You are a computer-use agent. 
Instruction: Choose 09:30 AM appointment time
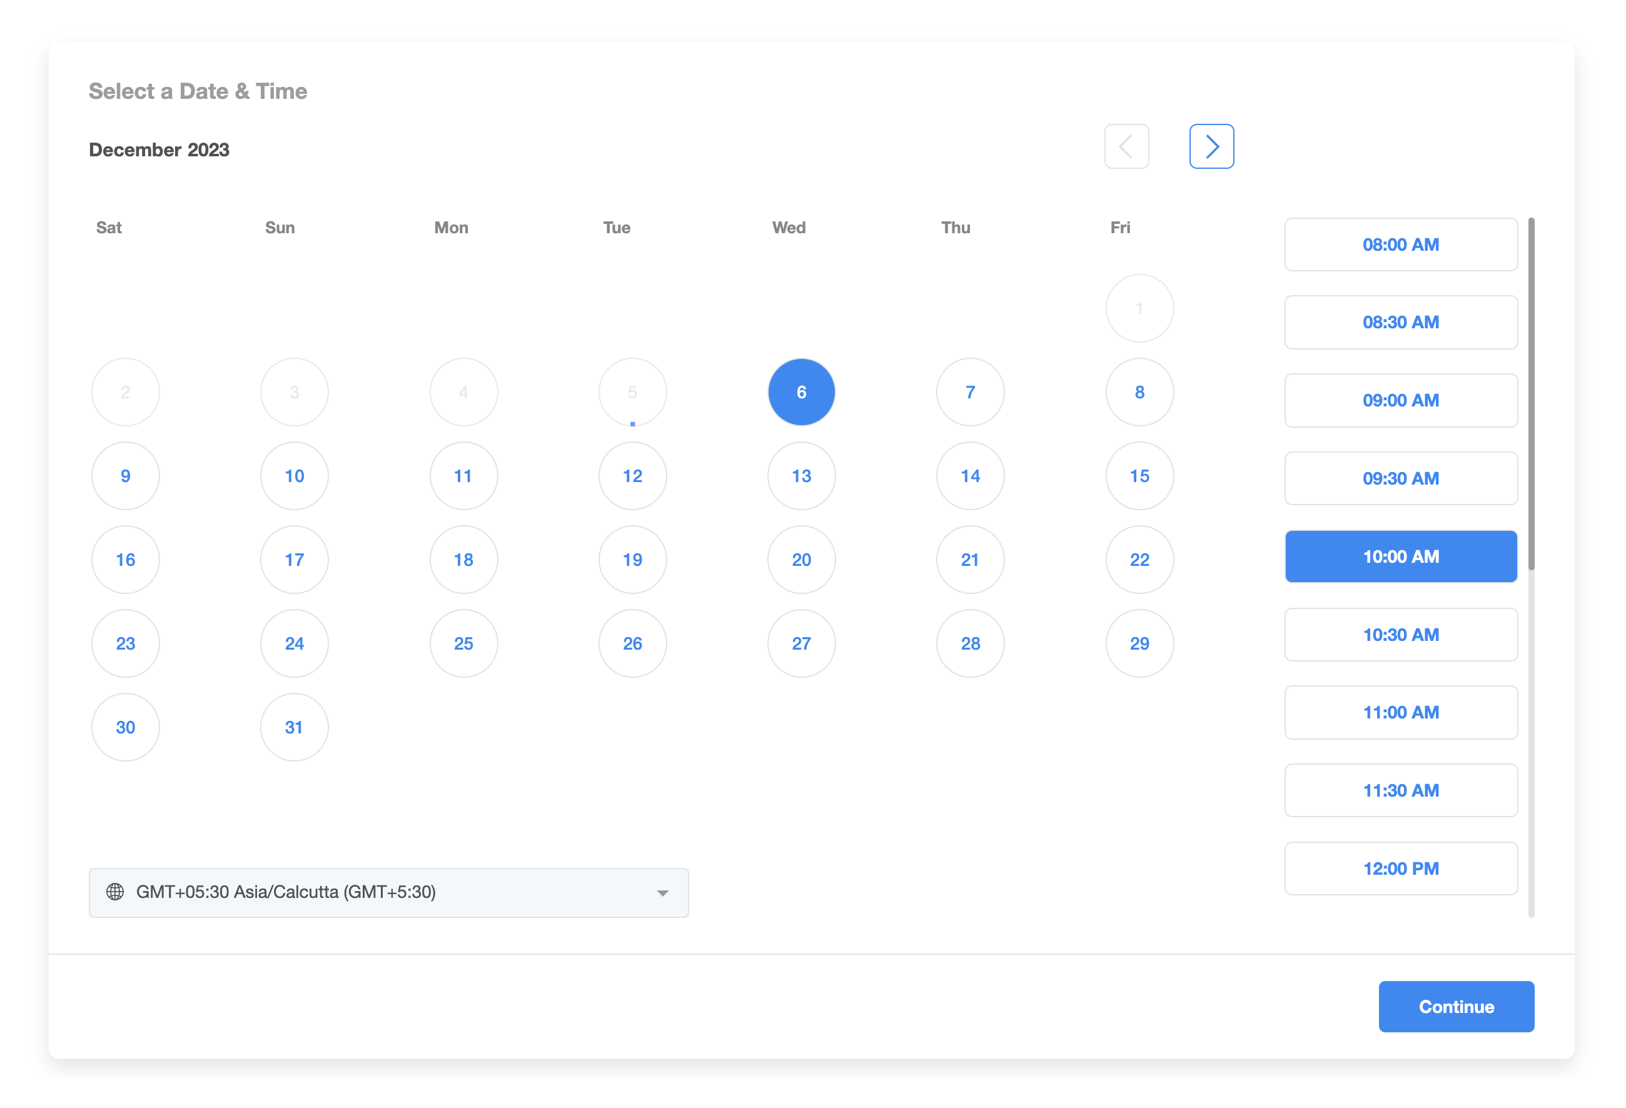1400,478
